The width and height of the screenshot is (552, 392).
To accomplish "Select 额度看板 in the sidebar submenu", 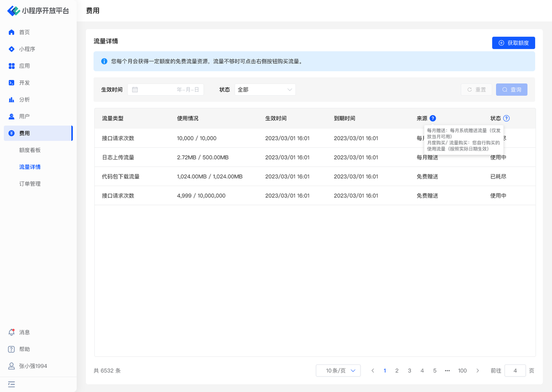I will point(30,150).
